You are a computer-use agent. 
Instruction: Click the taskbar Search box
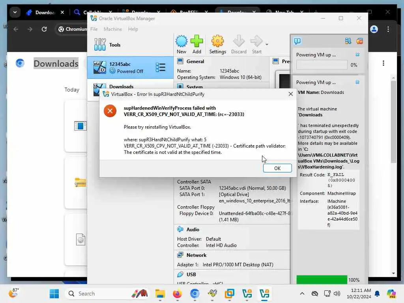pyautogui.click(x=107, y=294)
